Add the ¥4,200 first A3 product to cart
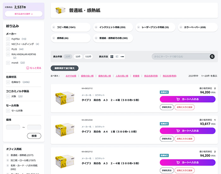Image resolution: width=221 pixels, height=174 pixels. click(188, 99)
